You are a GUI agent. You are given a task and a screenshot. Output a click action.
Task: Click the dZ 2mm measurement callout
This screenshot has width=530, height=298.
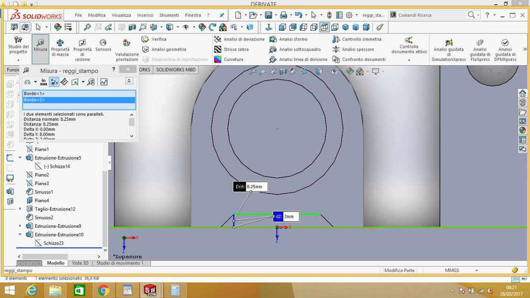(286, 217)
